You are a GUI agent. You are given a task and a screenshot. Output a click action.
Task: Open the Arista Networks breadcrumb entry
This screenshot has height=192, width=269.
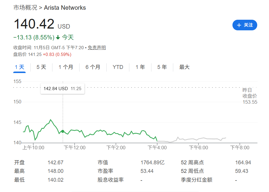pos(65,8)
